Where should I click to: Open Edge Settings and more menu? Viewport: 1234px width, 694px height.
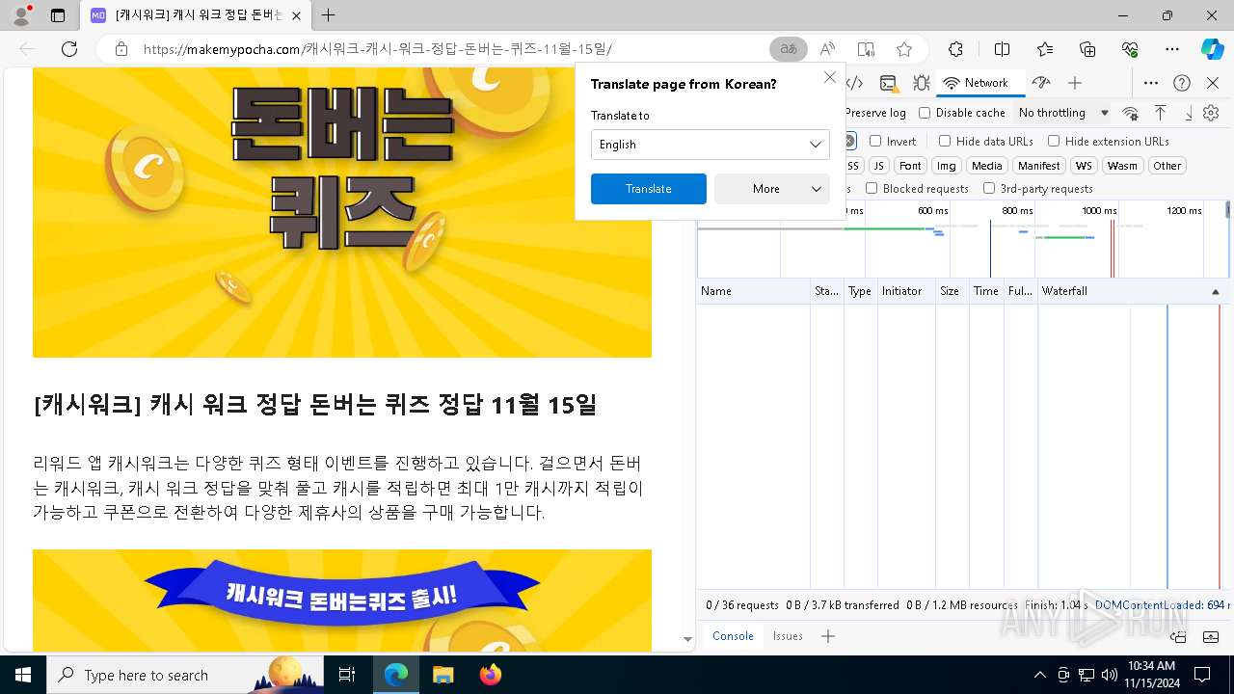1172,49
